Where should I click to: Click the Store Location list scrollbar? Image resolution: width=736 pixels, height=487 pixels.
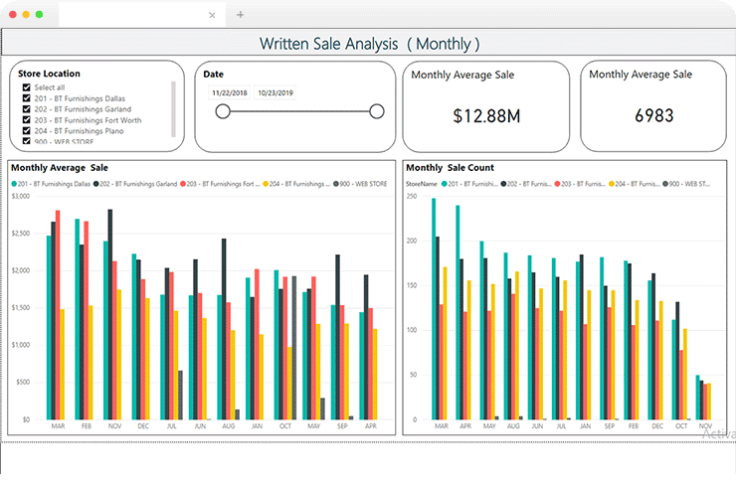click(x=173, y=109)
